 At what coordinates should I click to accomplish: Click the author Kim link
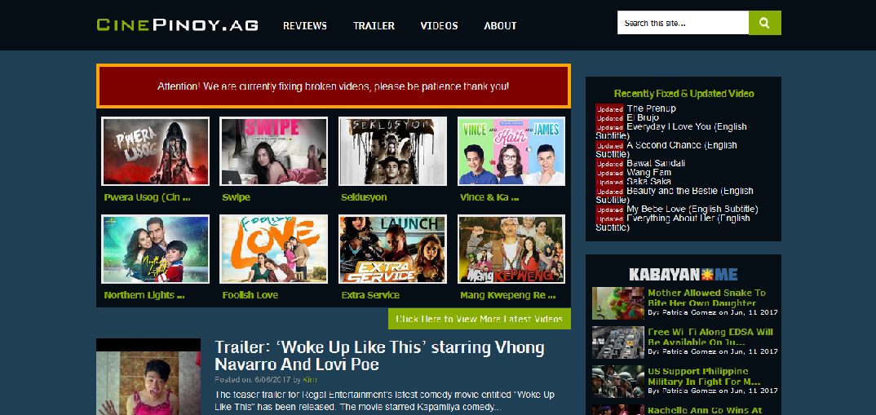[309, 380]
